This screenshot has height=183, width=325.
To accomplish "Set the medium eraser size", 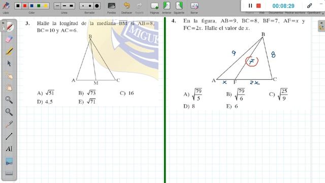I will pyautogui.click(x=90, y=6).
